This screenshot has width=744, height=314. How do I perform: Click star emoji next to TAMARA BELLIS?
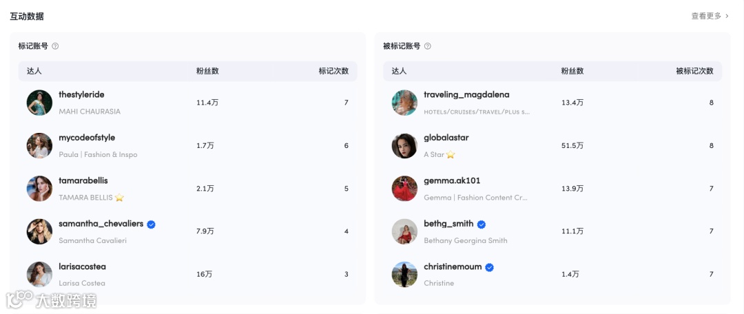click(119, 198)
